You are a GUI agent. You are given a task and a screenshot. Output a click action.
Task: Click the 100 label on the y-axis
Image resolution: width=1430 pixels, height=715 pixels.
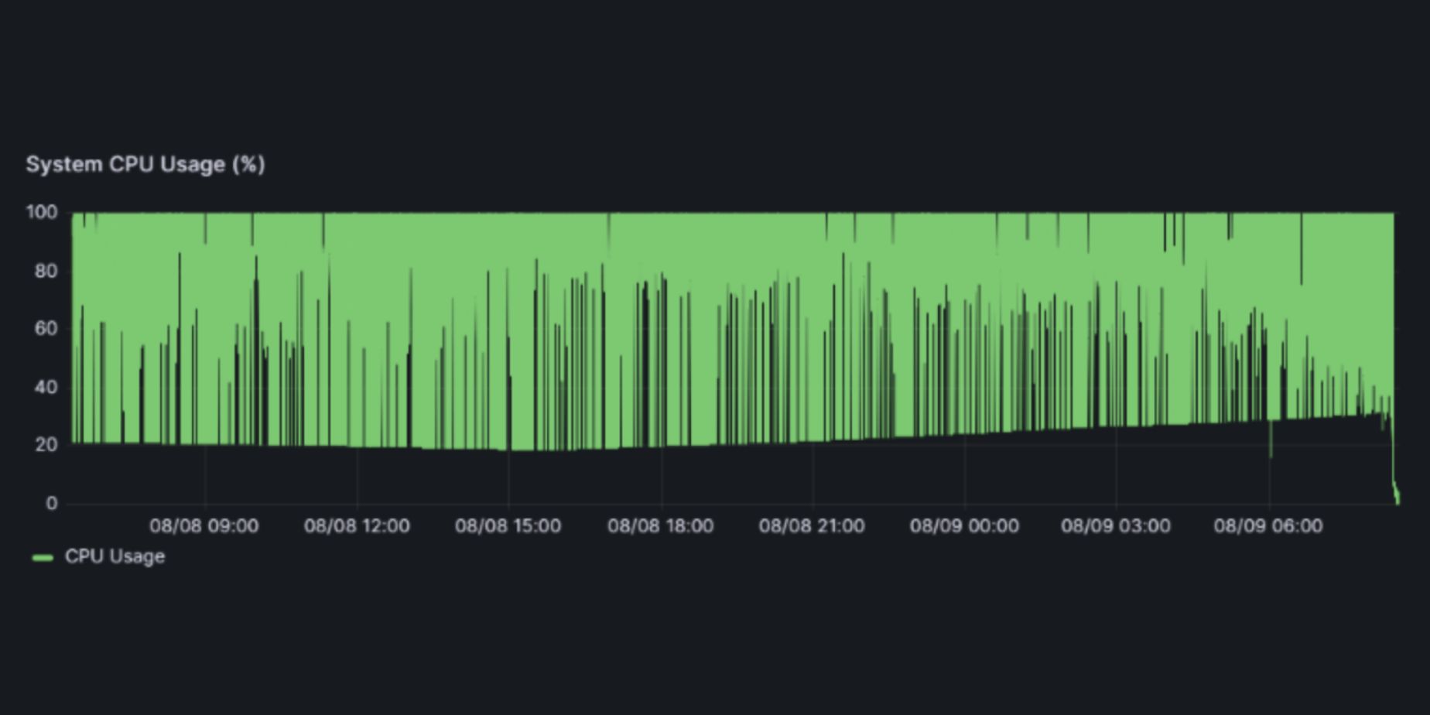tap(42, 212)
